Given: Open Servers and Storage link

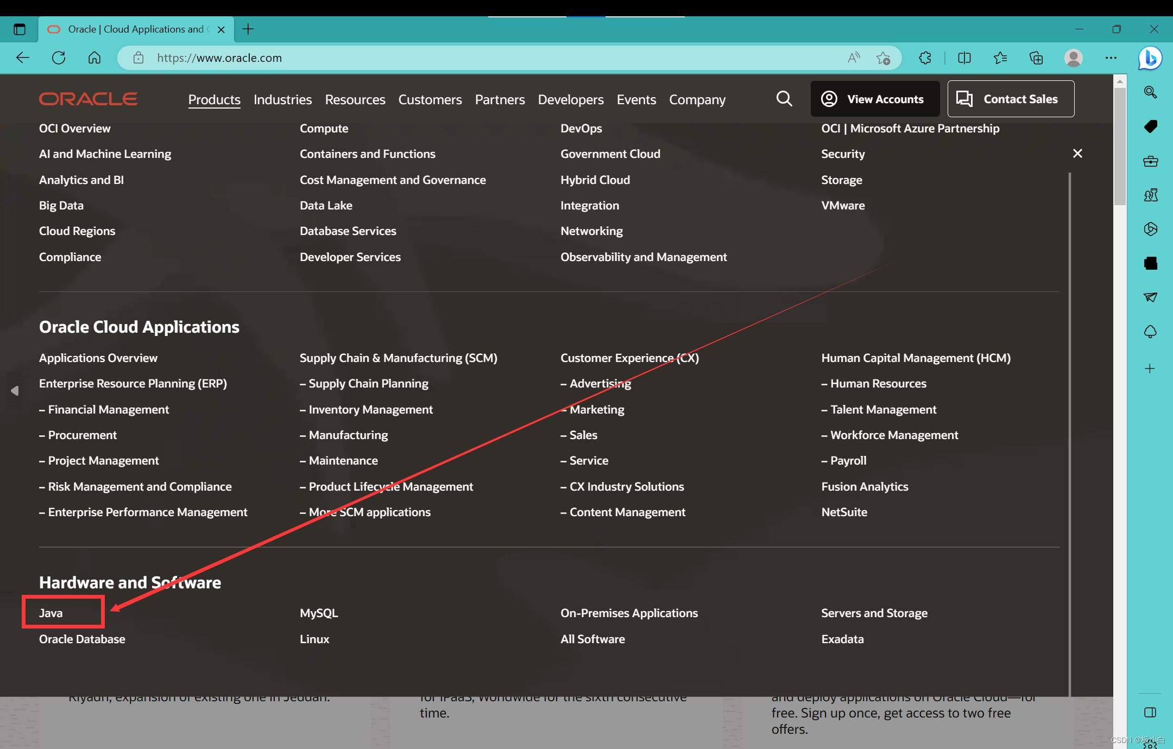Looking at the screenshot, I should (874, 613).
